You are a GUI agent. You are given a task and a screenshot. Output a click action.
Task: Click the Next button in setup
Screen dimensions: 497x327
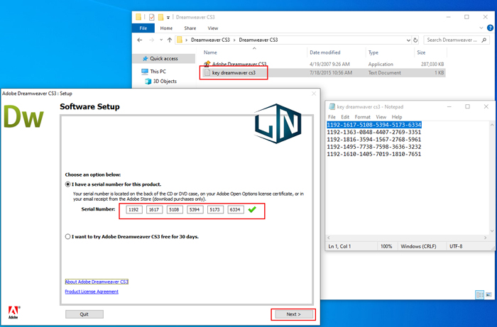[x=293, y=314]
